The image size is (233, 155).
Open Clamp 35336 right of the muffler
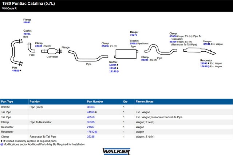click(145, 60)
